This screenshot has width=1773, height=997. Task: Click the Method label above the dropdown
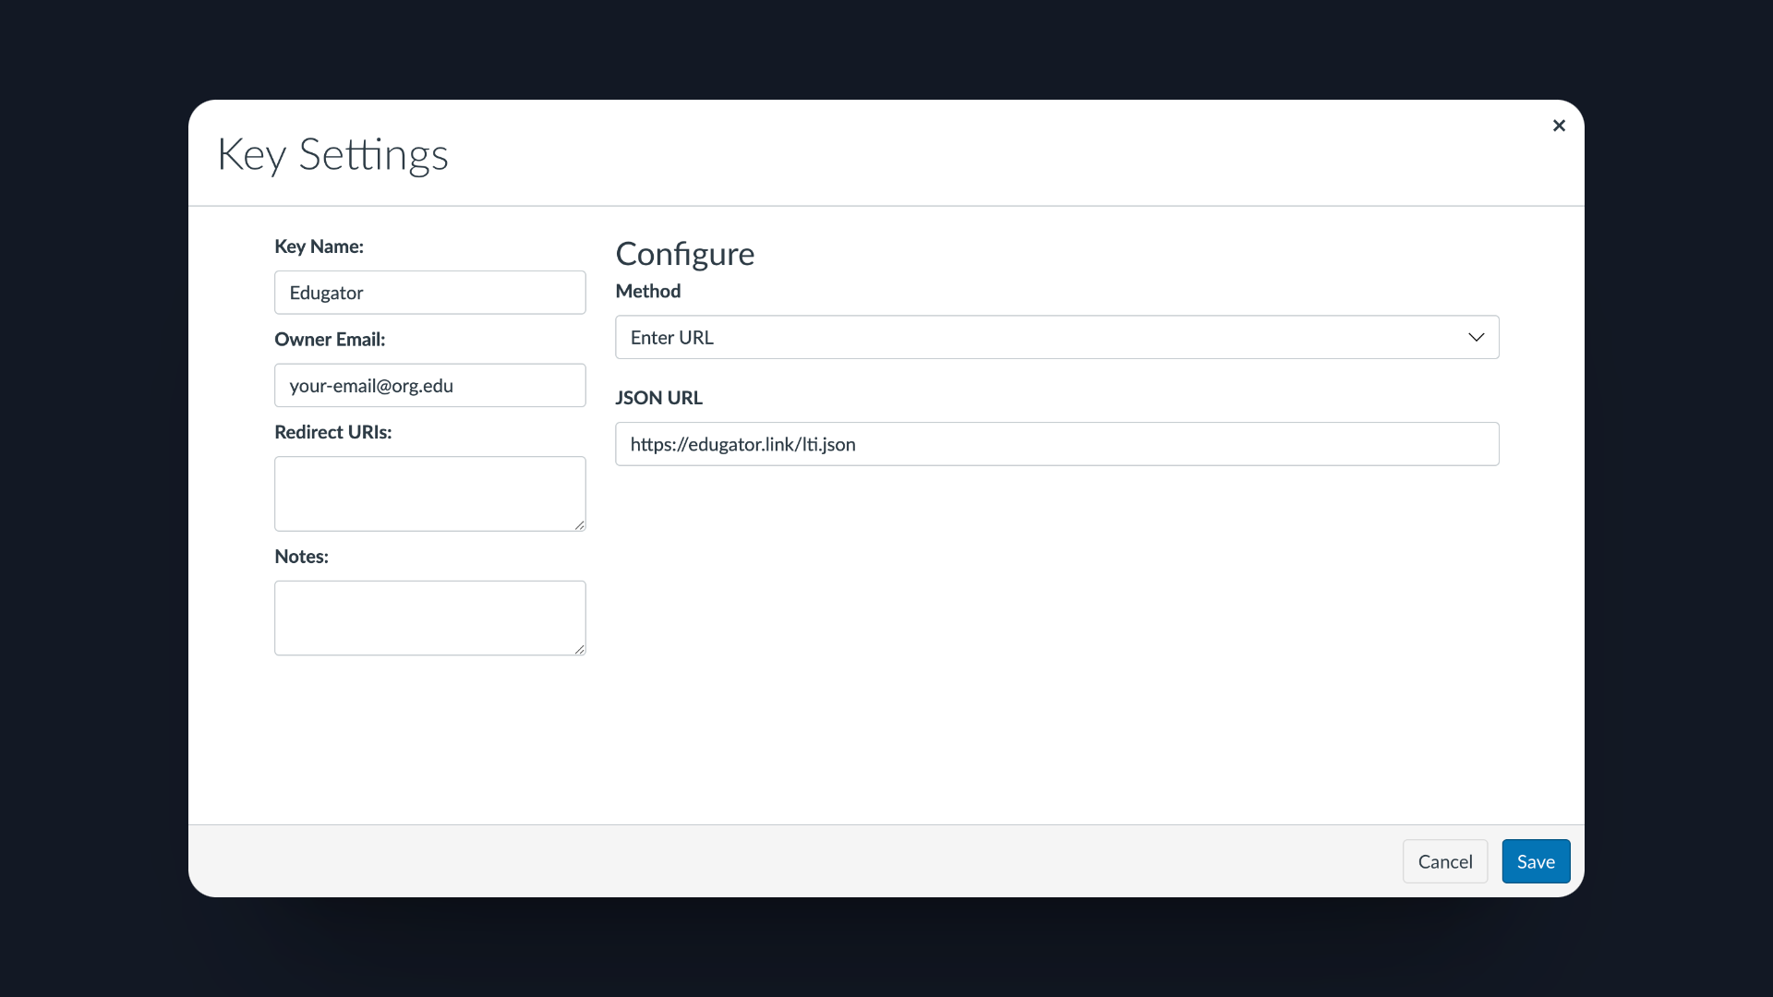click(x=648, y=291)
